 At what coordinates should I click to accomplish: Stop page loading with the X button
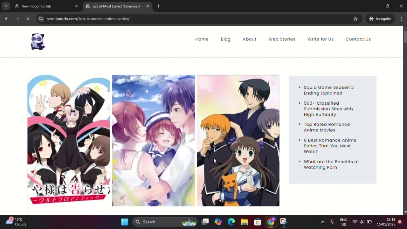[28, 19]
